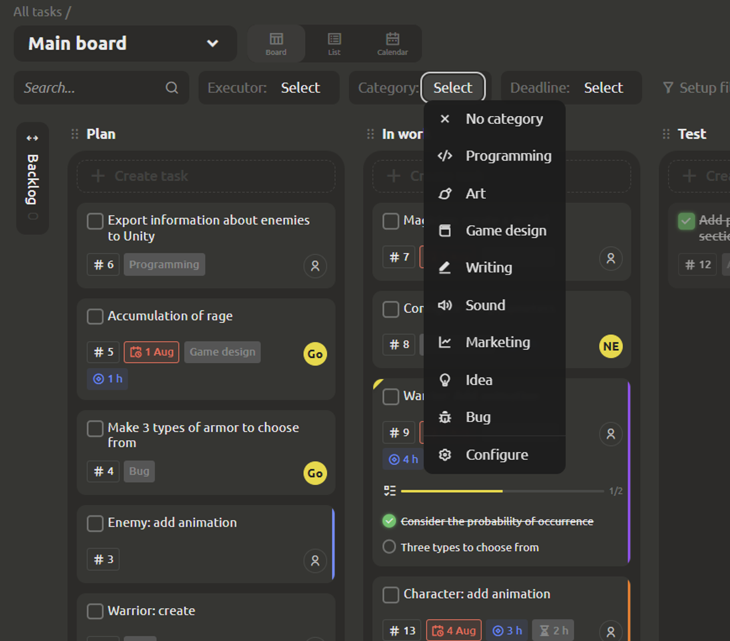Click the Go avatar on Accumulation of rage
This screenshot has height=641, width=730.
(x=315, y=354)
